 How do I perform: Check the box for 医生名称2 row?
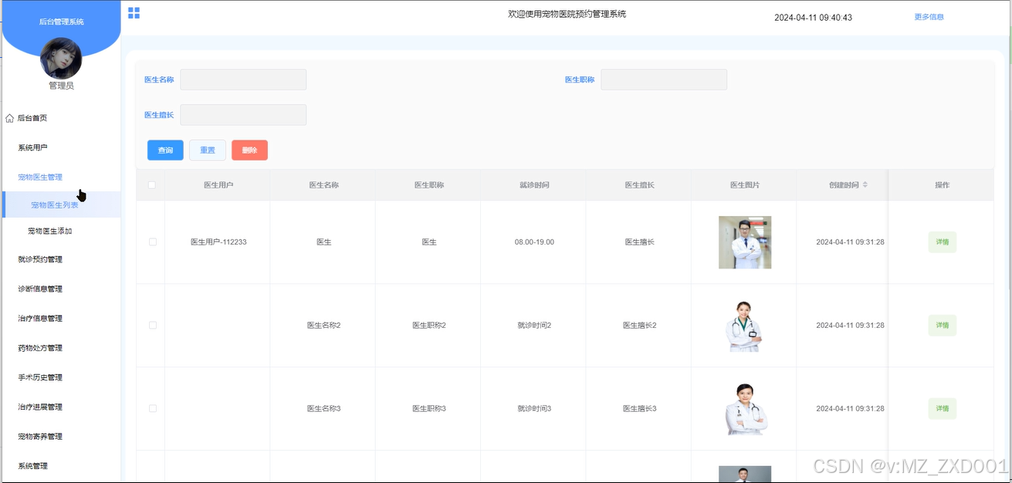[x=152, y=326]
